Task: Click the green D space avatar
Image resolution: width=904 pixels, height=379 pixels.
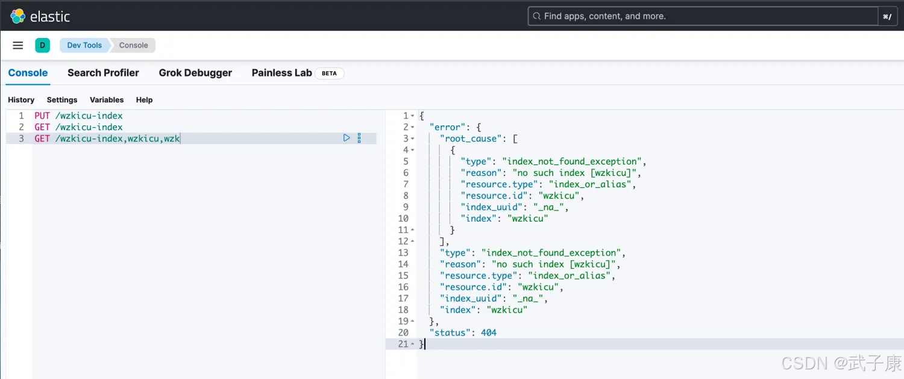Action: click(42, 45)
